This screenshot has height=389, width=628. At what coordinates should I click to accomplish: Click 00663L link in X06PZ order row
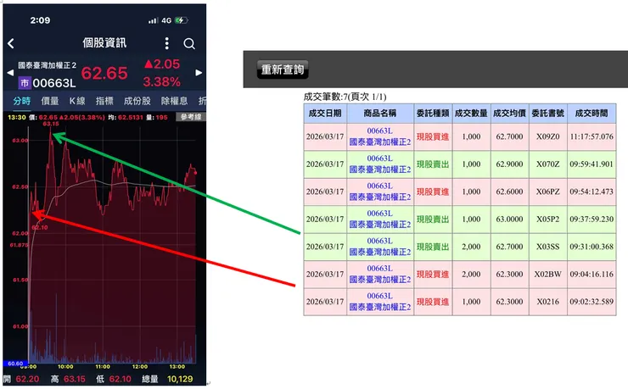coord(379,186)
